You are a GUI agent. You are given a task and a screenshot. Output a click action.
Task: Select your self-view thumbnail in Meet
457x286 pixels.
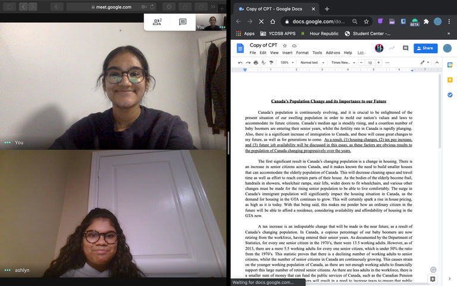(211, 23)
